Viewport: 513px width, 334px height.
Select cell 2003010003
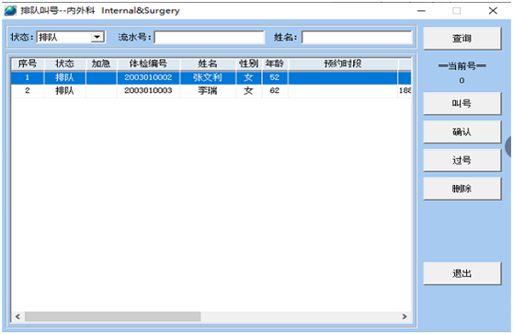tap(148, 91)
